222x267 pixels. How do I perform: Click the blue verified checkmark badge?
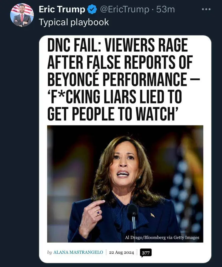pyautogui.click(x=92, y=10)
